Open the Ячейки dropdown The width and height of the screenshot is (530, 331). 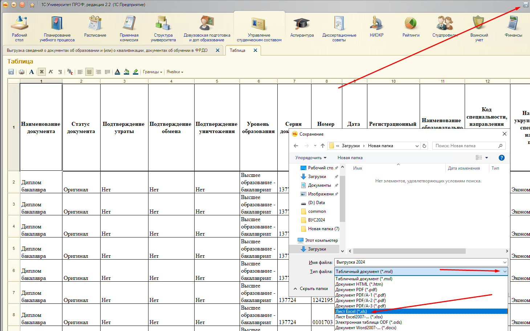click(175, 72)
